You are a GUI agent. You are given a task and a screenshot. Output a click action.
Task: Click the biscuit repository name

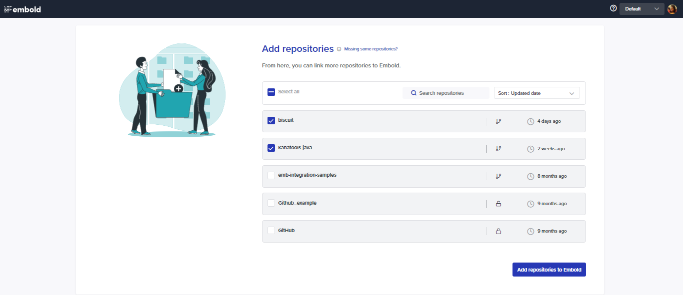click(286, 120)
